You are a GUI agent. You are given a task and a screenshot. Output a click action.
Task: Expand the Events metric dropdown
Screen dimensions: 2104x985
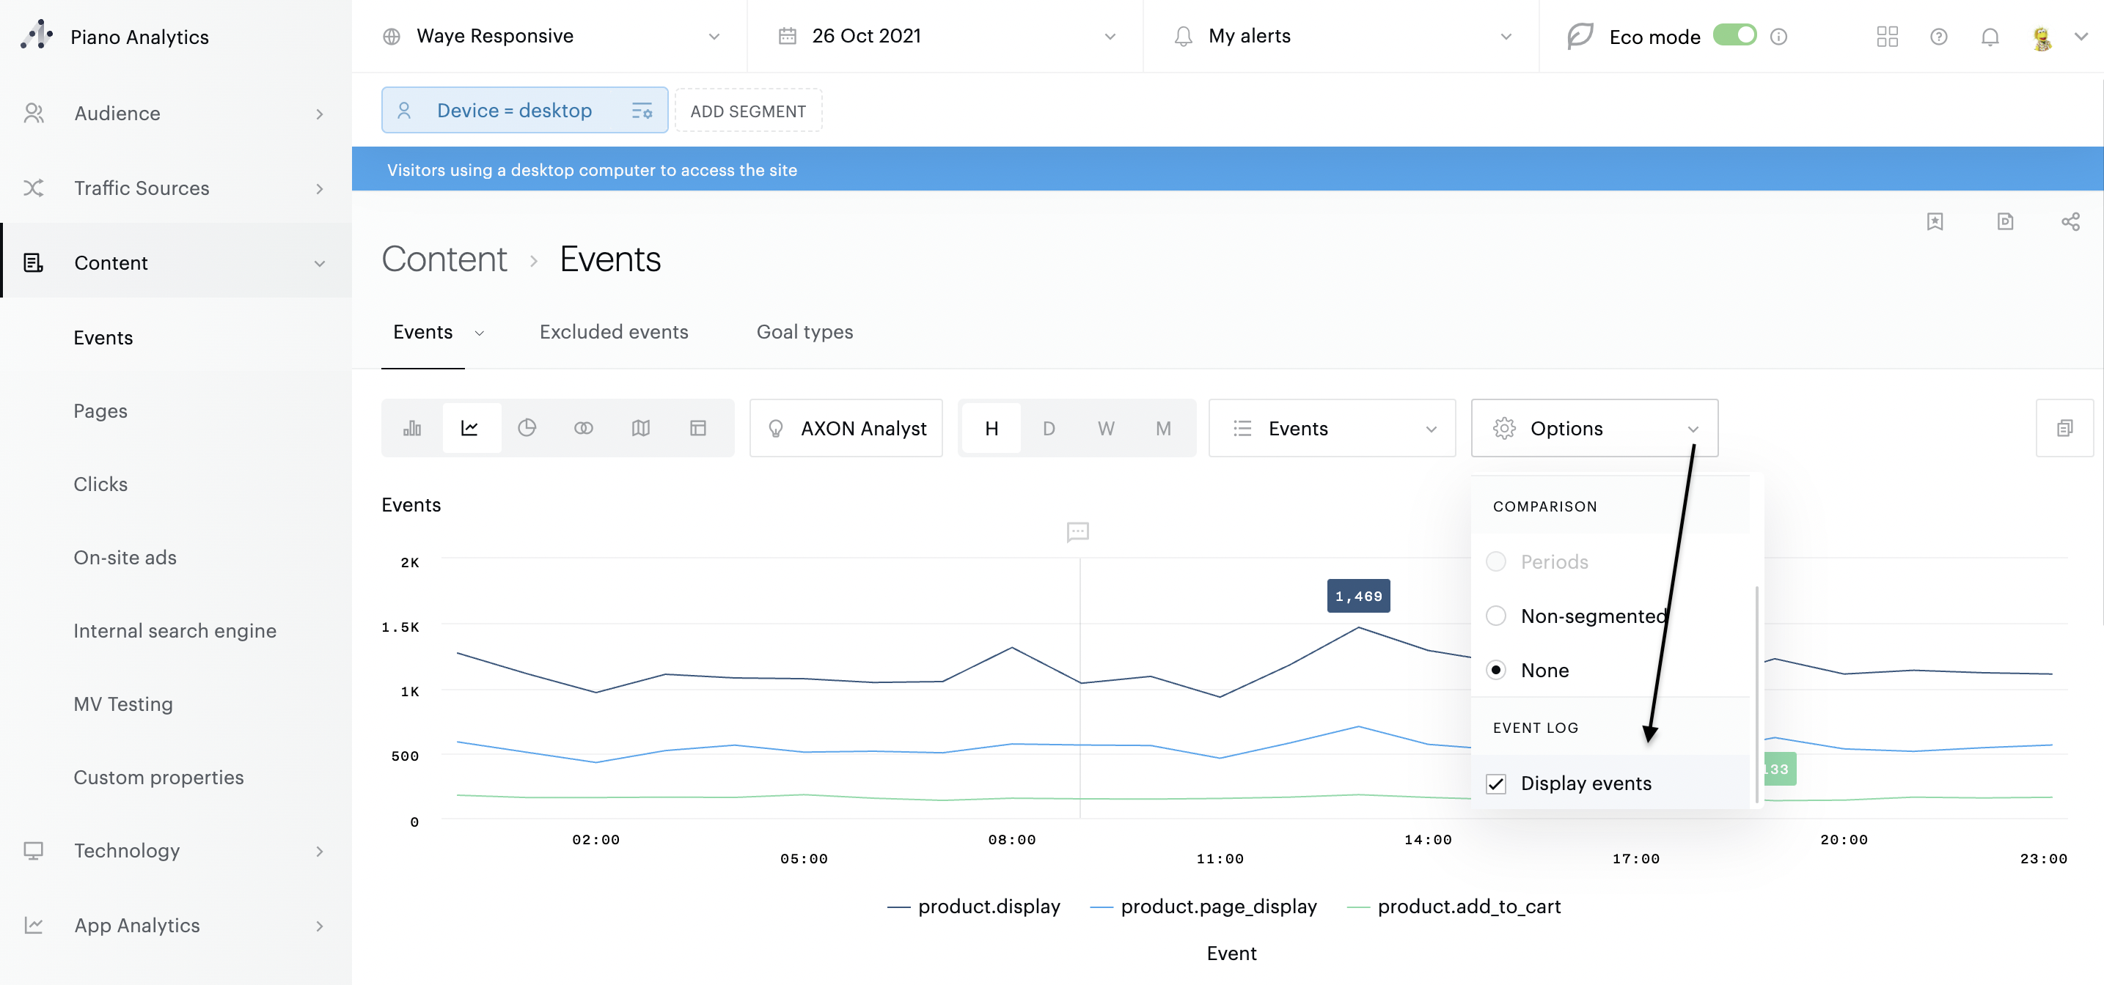pyautogui.click(x=1331, y=427)
